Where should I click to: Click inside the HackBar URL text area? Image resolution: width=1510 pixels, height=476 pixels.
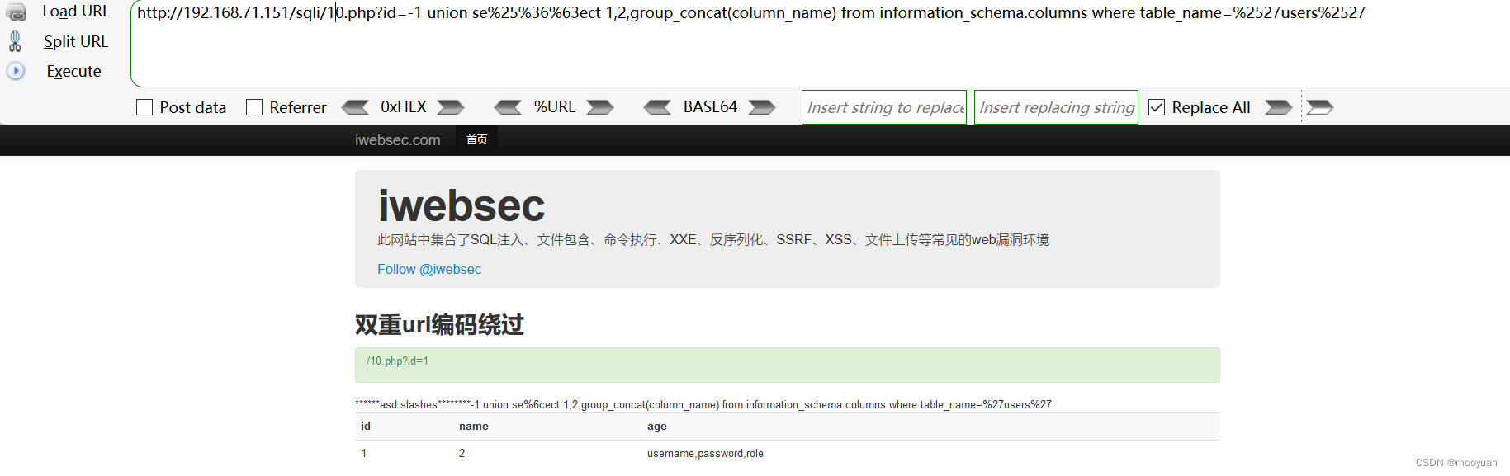[x=820, y=44]
